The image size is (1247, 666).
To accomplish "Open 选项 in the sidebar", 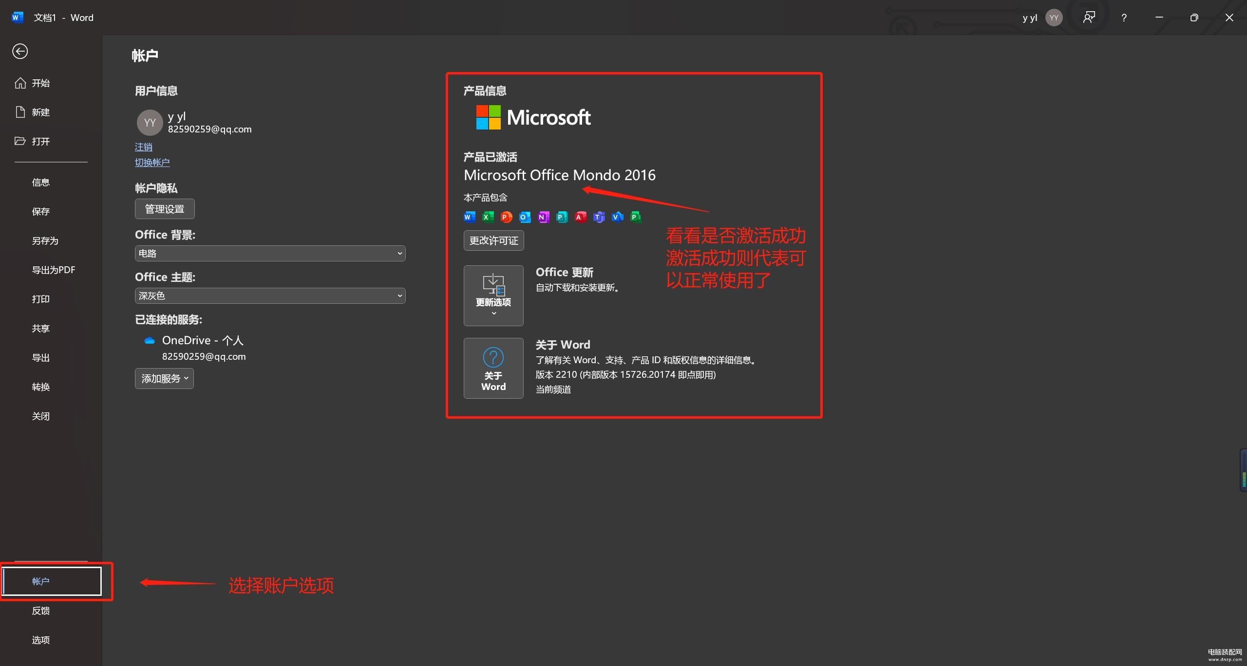I will [x=41, y=640].
